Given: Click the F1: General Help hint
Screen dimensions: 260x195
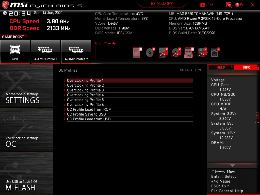Looking at the screenshot, I should click(227, 191).
